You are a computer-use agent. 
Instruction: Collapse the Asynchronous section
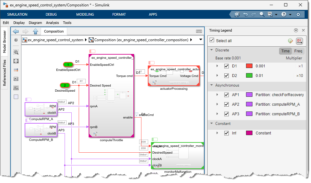click(211, 85)
